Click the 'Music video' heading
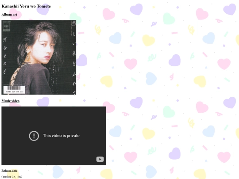Viewport: 239px width, 179px height. [x=11, y=101]
